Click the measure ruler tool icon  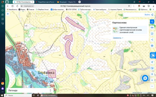tap(152, 27)
